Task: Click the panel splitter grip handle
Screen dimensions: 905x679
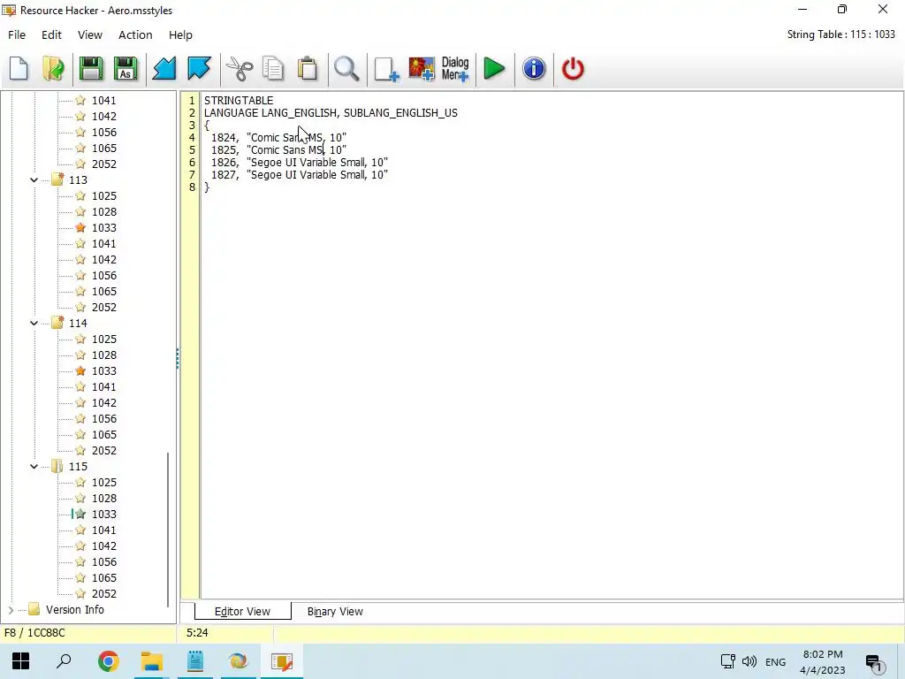Action: (178, 358)
